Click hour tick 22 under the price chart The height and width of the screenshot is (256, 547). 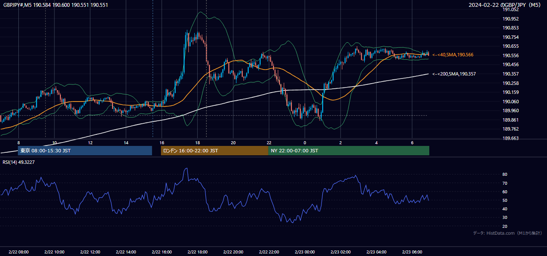point(269,143)
